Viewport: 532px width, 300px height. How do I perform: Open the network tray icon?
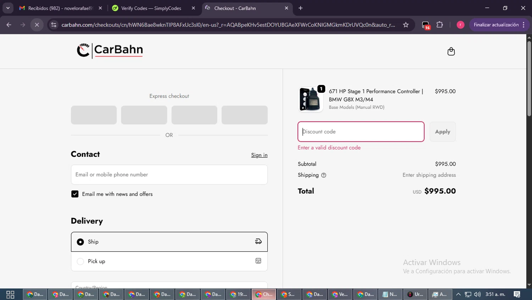pyautogui.click(x=468, y=294)
